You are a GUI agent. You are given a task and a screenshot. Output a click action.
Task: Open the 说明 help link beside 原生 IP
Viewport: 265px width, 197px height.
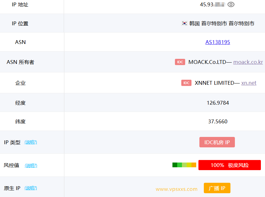click(31, 188)
